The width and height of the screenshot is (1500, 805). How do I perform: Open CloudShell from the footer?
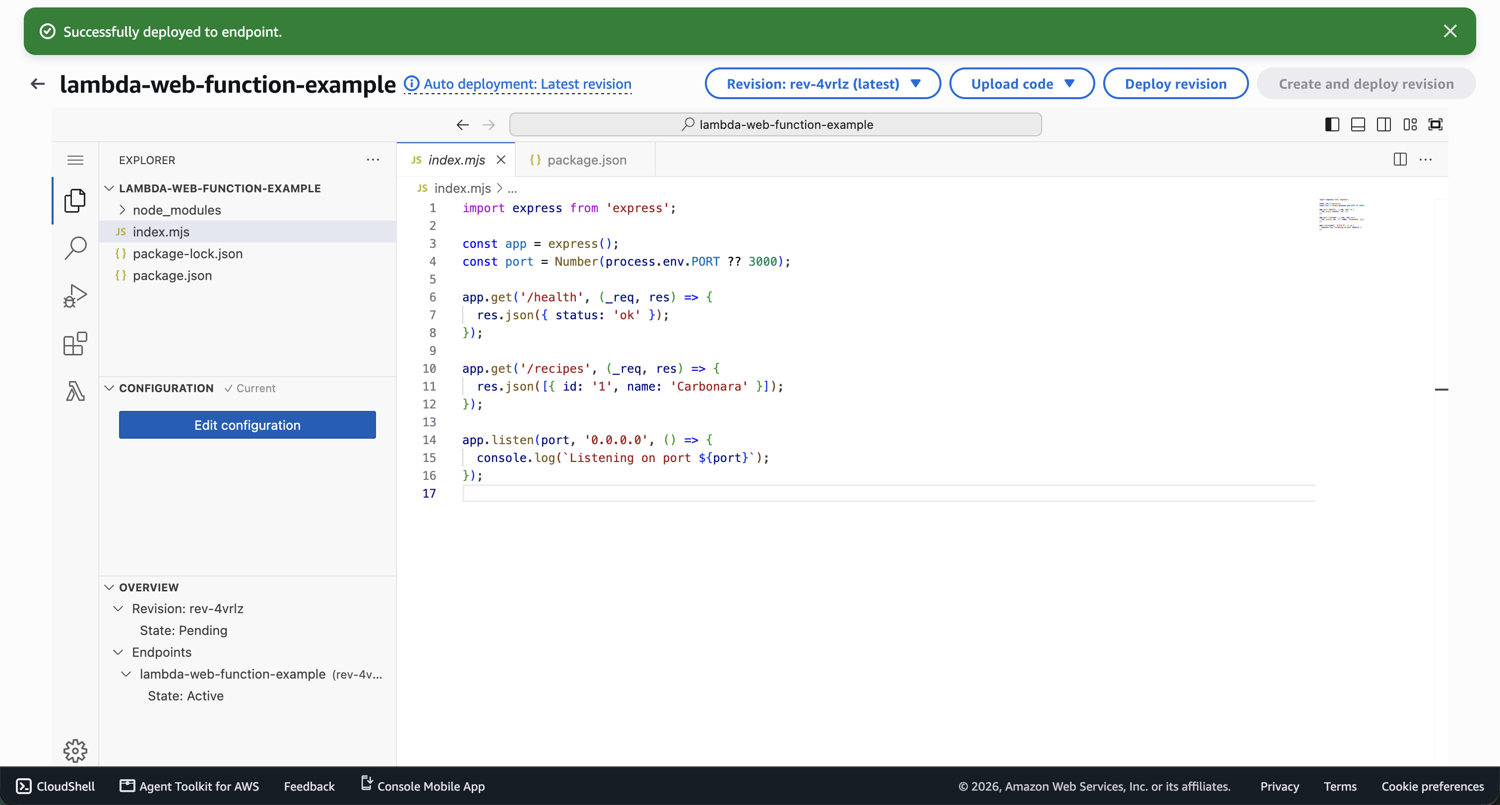[56, 786]
